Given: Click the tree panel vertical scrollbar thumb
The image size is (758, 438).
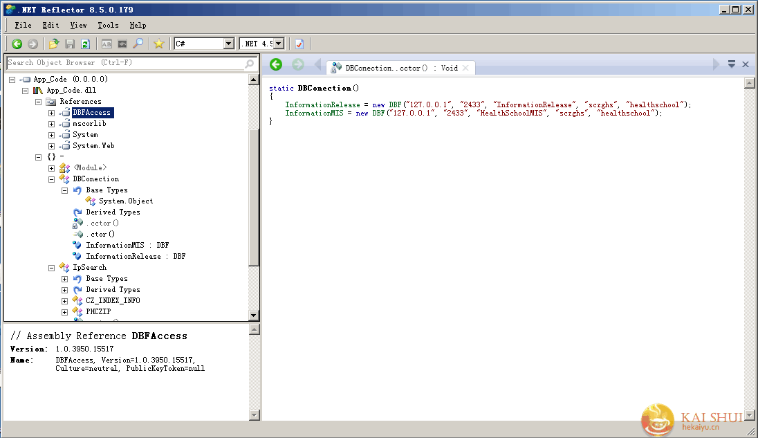Looking at the screenshot, I should (x=254, y=198).
